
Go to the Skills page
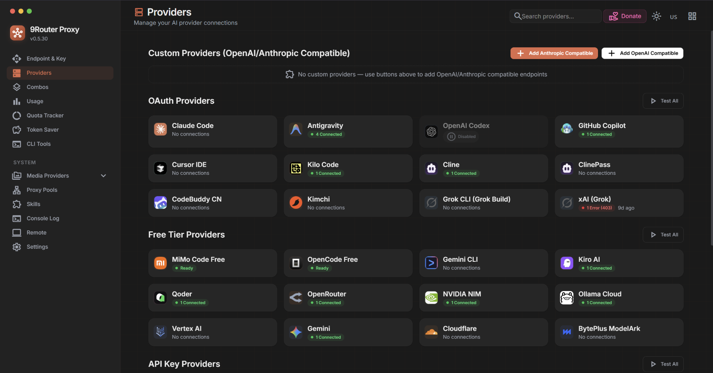[60, 204]
